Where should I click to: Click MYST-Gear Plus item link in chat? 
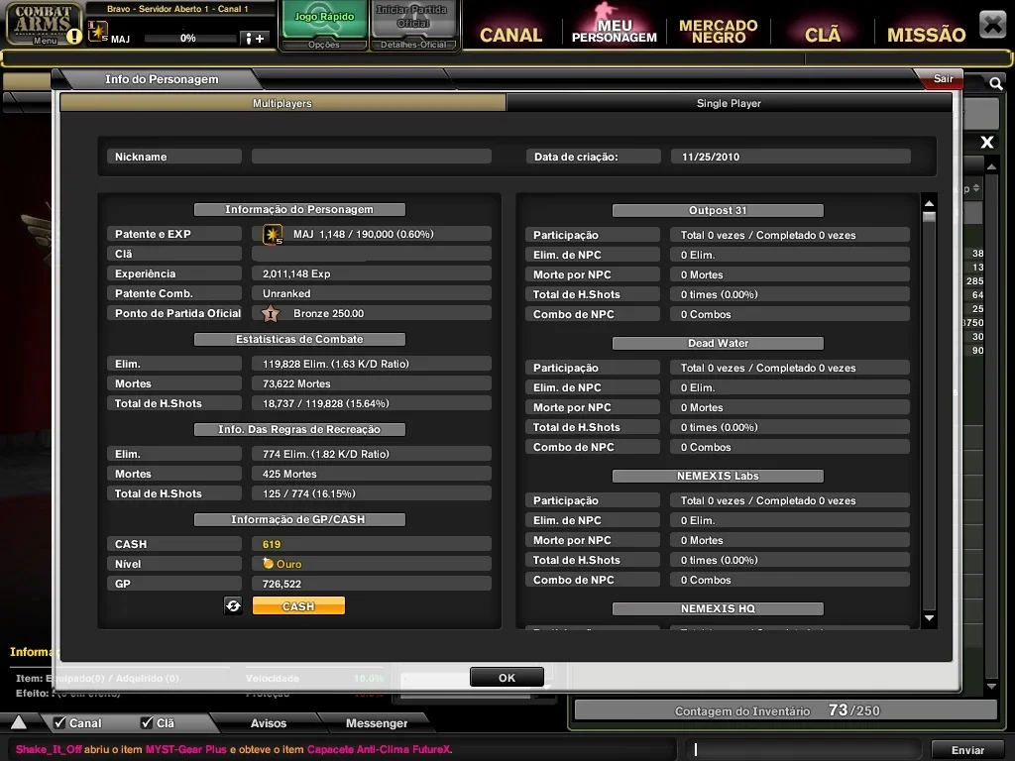point(185,749)
